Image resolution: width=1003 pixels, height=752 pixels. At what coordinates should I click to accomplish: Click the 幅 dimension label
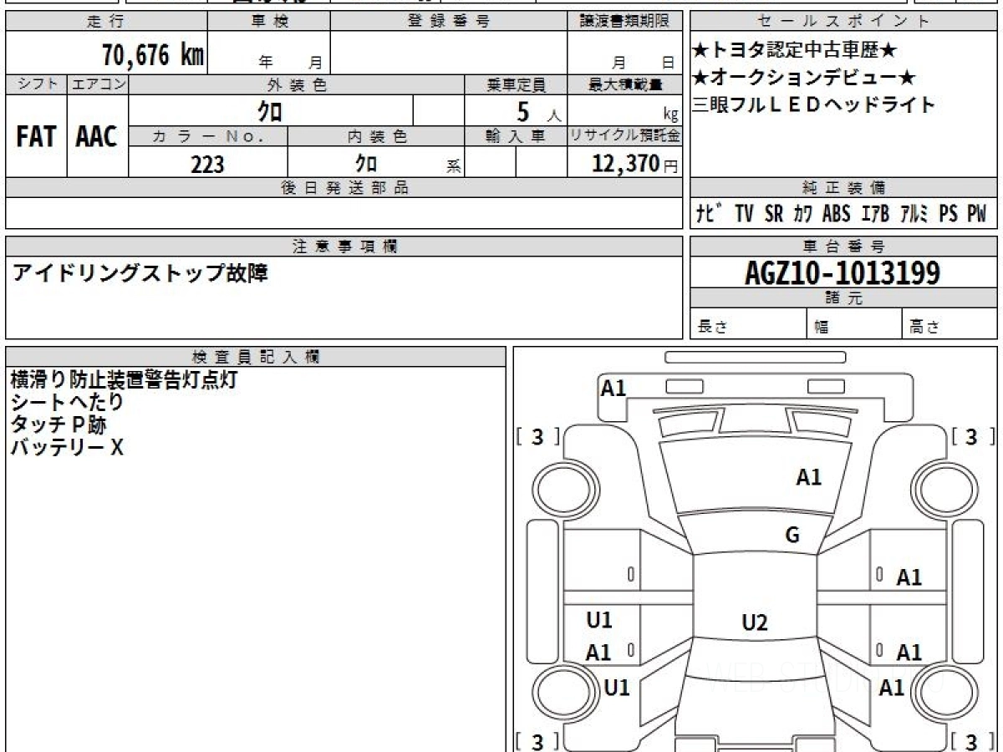tap(822, 327)
